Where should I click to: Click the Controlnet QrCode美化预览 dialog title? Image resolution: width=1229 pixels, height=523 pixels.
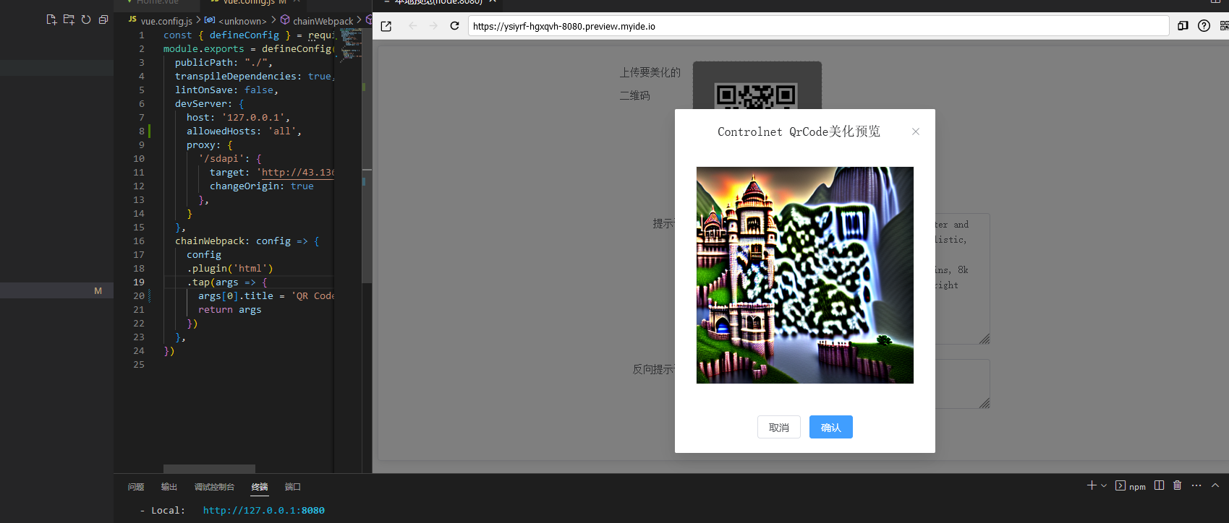799,131
